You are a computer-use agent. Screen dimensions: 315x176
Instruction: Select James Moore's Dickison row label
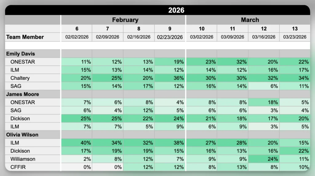click(20, 118)
